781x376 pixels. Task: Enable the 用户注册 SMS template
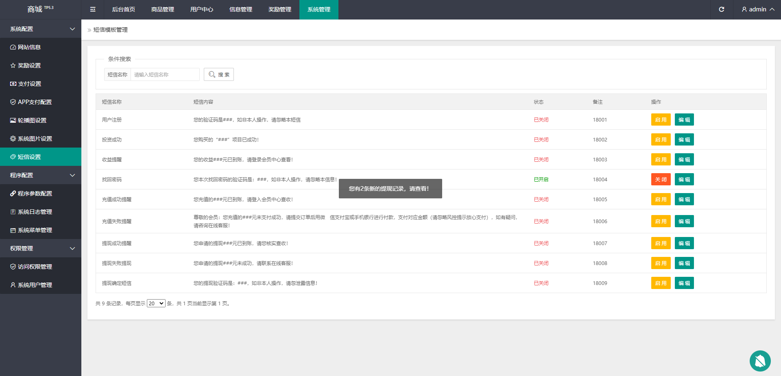[661, 120]
